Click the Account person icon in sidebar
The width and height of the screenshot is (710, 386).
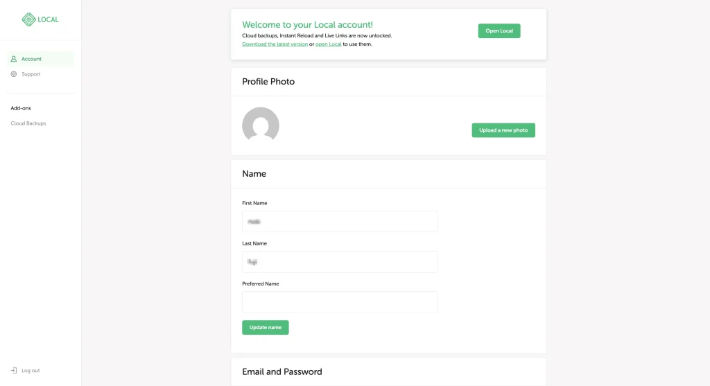[x=14, y=59]
